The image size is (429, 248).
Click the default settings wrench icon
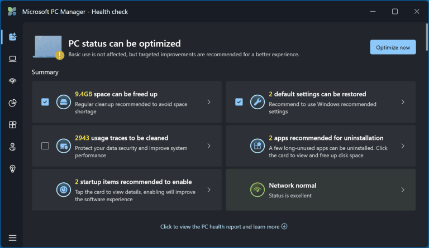point(257,102)
